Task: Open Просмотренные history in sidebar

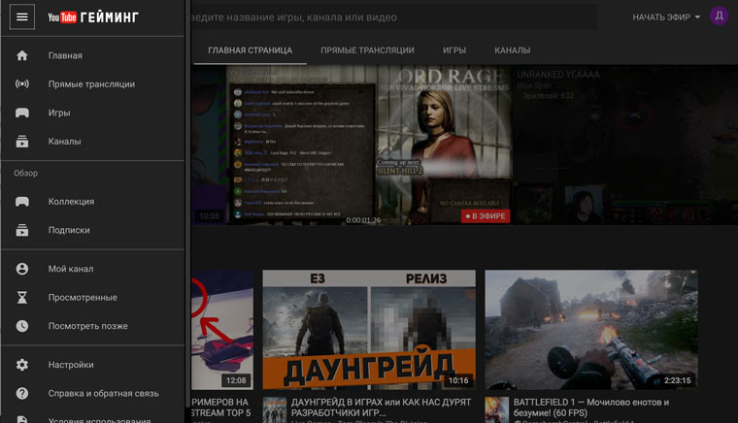Action: click(83, 298)
